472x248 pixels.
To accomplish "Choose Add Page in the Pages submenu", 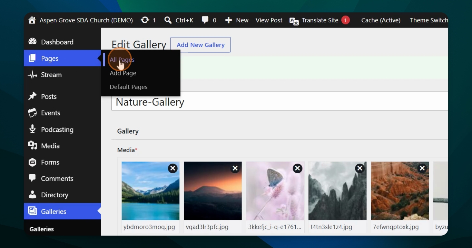I will pos(123,73).
